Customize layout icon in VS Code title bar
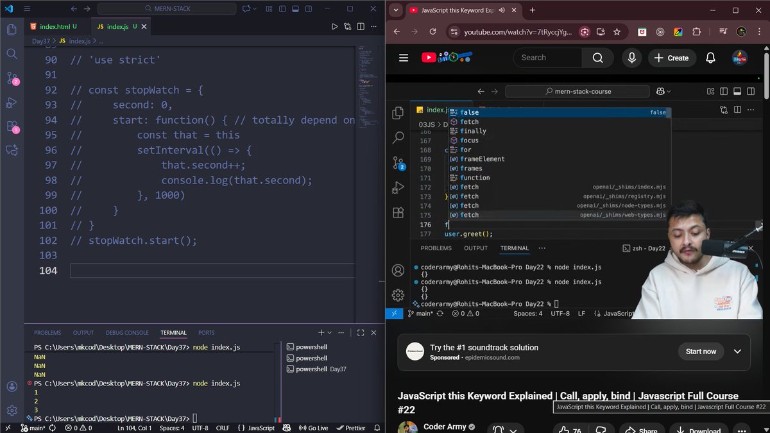The height and width of the screenshot is (433, 770). click(x=269, y=10)
